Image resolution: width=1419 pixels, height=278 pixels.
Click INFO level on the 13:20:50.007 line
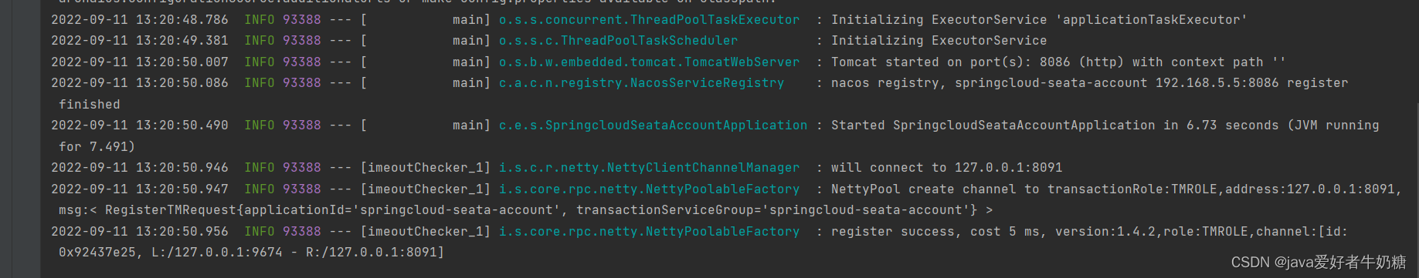260,62
